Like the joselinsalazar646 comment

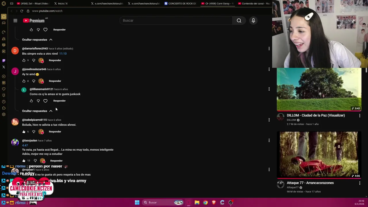24,81
